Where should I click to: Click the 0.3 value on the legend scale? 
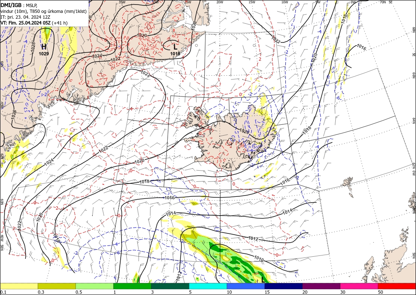[x=41, y=292]
